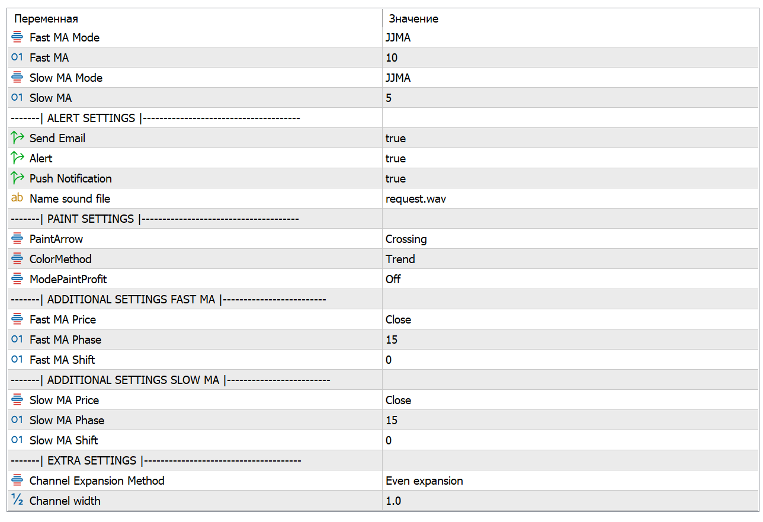Image resolution: width=763 pixels, height=522 pixels.
Task: Click the integer icon beside Slow MA Phase
Action: 17,420
